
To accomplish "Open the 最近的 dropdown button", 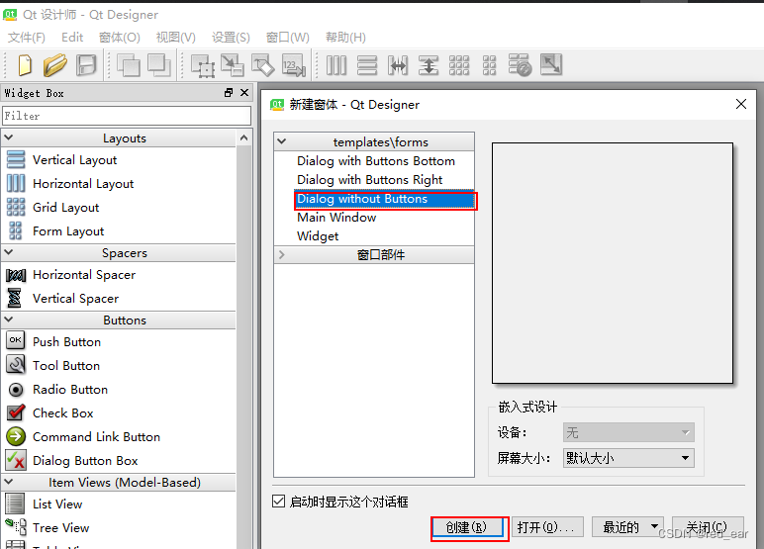I will [628, 527].
